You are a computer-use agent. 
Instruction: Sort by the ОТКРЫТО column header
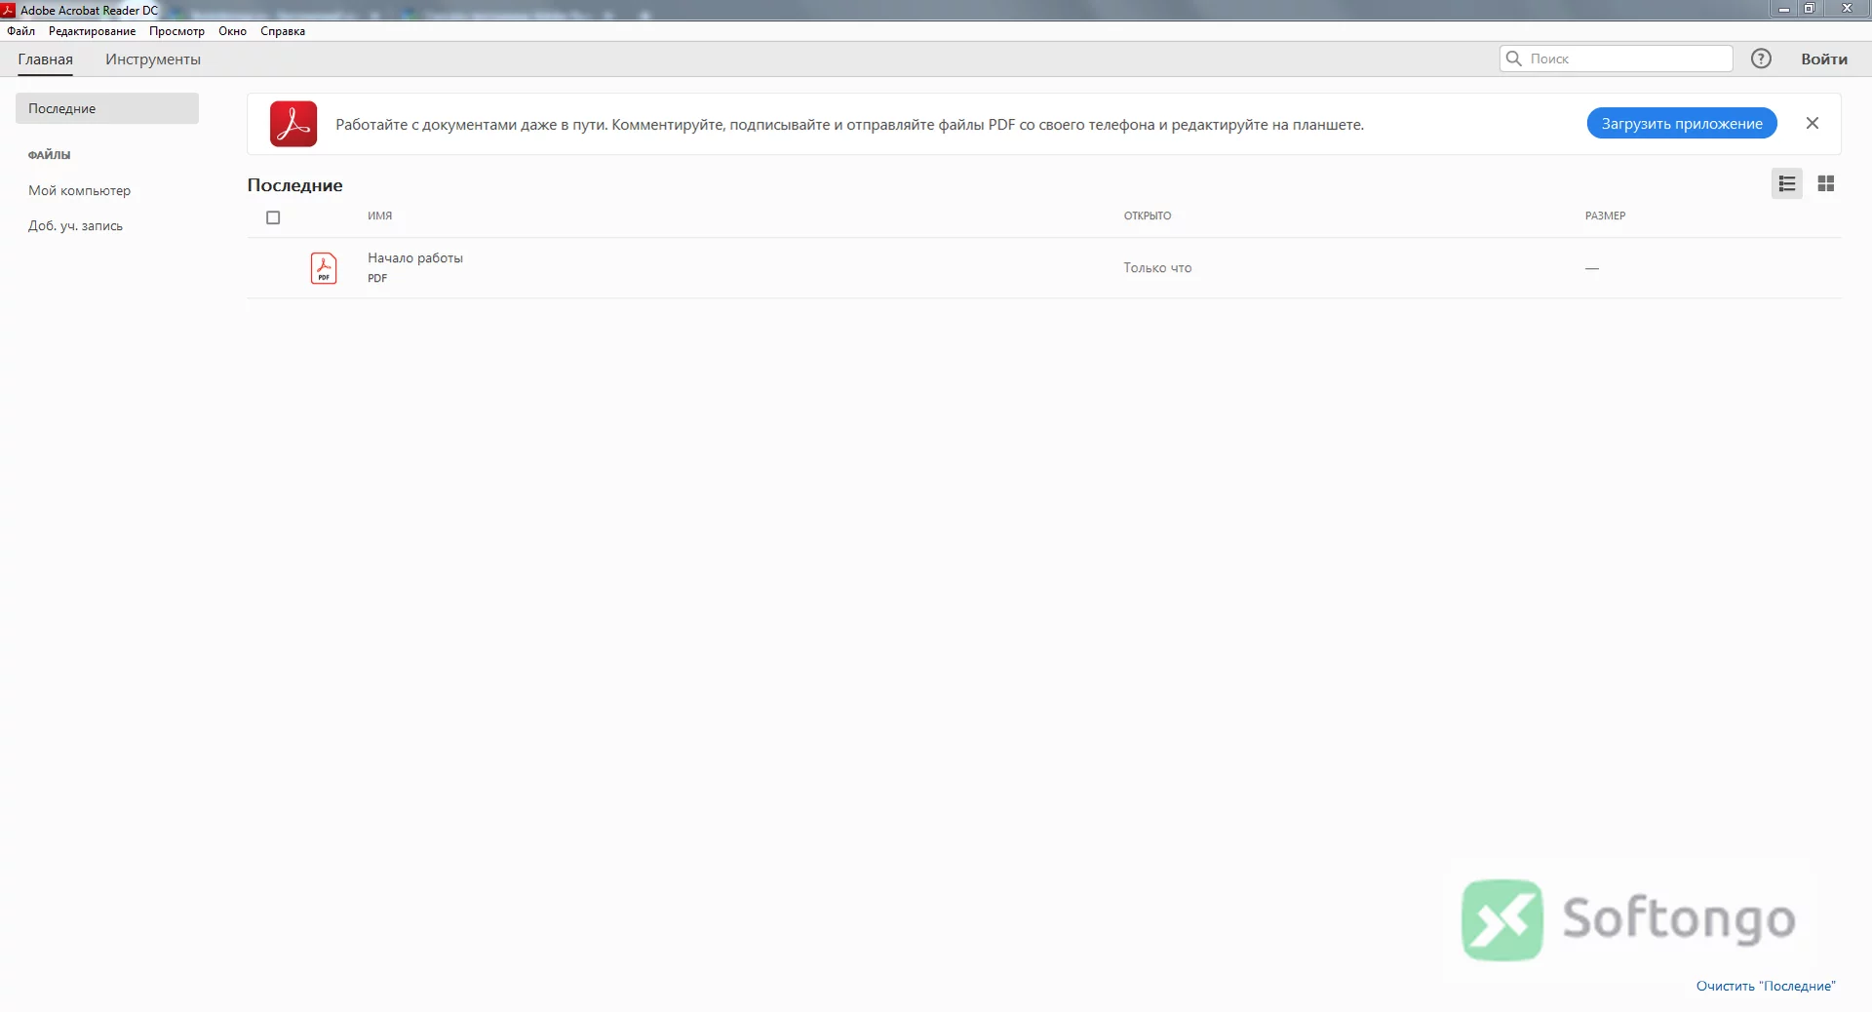tap(1148, 216)
